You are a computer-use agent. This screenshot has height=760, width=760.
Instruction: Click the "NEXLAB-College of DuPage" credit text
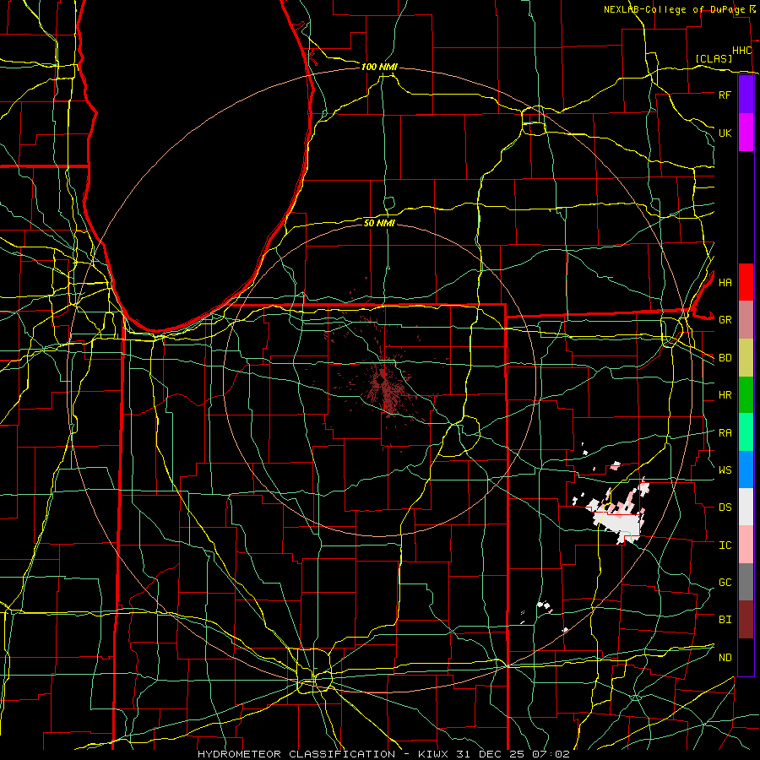pyautogui.click(x=676, y=9)
